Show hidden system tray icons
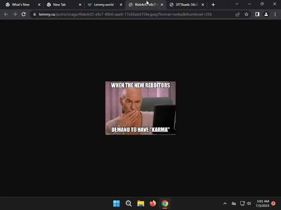The height and width of the screenshot is (210, 281). point(225,203)
